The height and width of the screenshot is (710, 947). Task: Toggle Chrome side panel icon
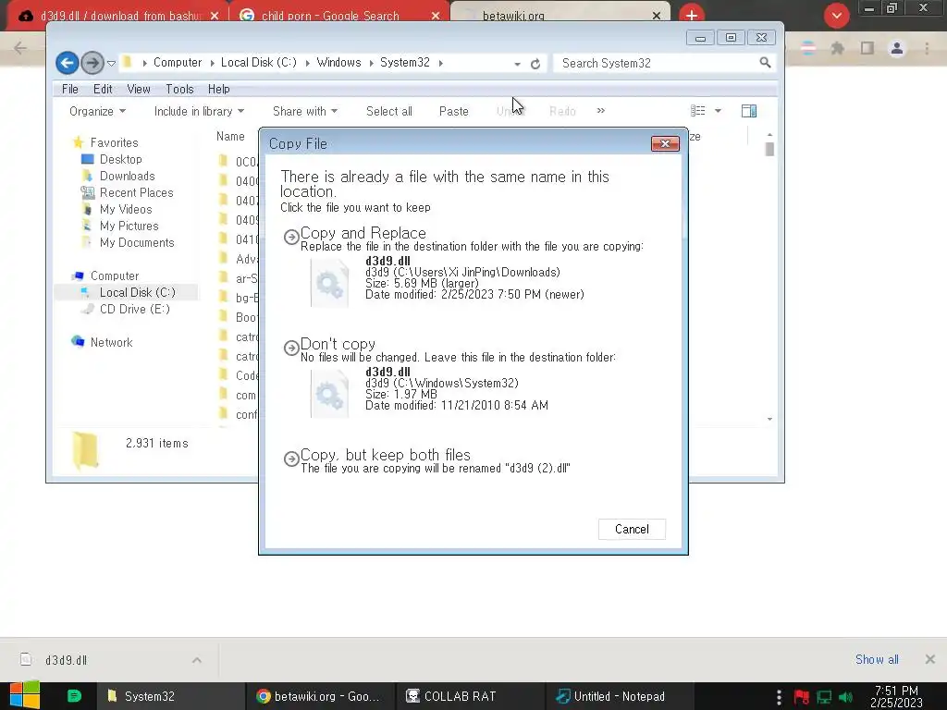(867, 48)
